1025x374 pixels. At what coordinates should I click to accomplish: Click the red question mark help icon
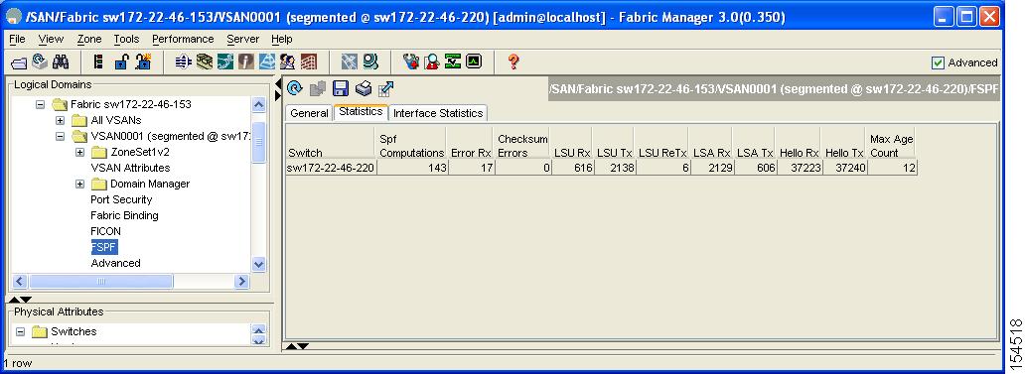(513, 62)
